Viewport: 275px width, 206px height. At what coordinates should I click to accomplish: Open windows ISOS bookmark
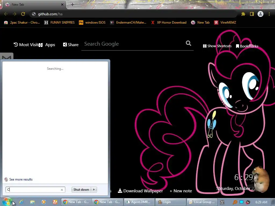coord(92,23)
